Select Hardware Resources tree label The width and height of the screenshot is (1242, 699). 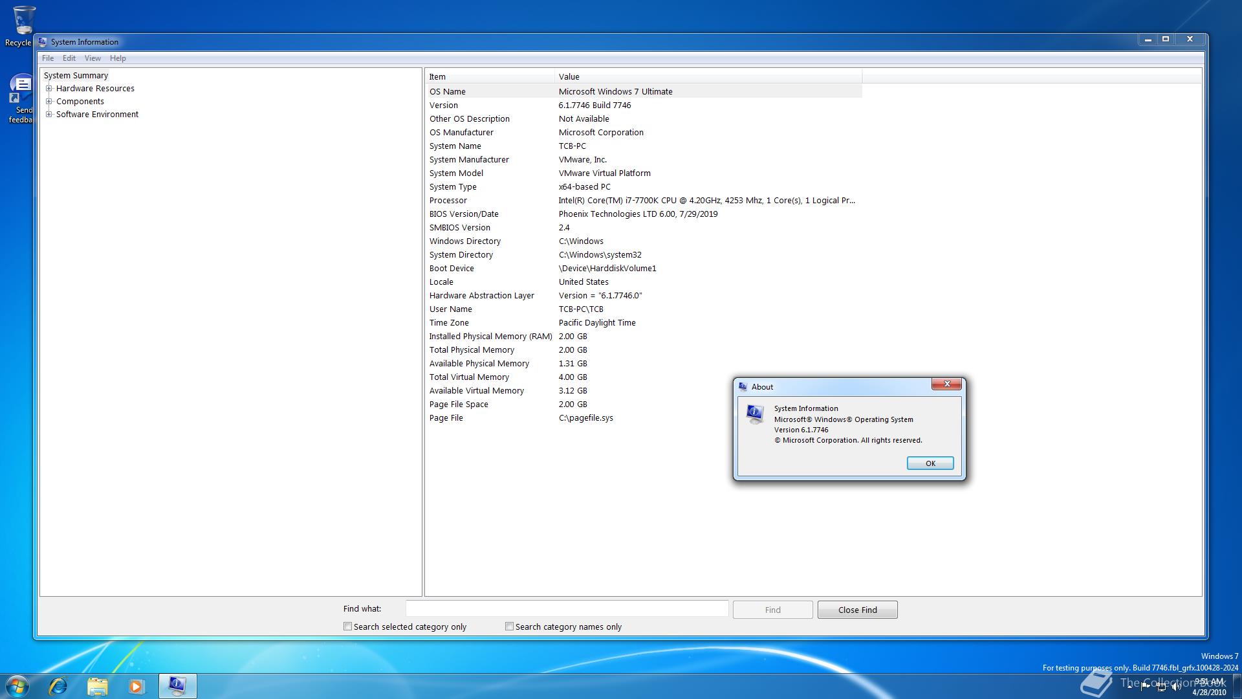(x=95, y=89)
